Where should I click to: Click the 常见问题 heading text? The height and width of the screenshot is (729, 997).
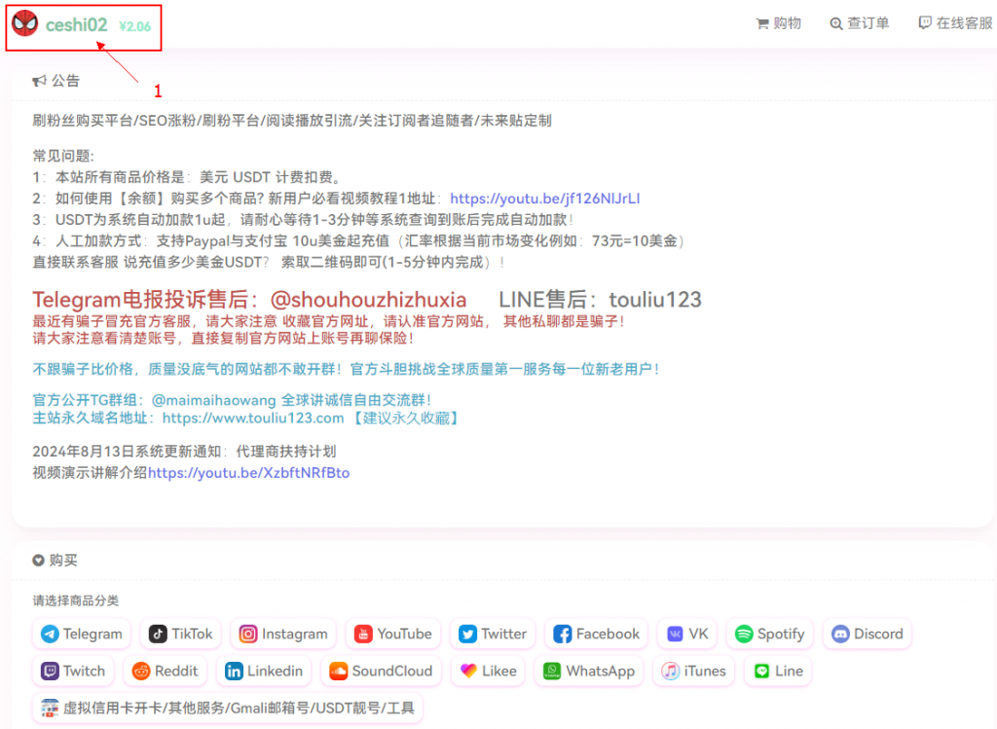click(x=63, y=157)
